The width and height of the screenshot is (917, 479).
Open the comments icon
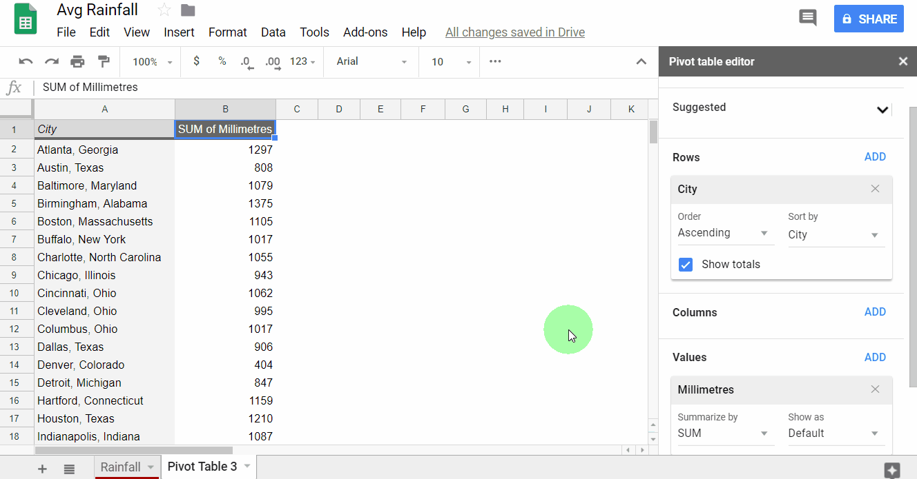pyautogui.click(x=807, y=18)
